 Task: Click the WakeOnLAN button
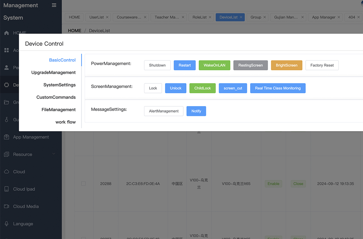tap(214, 65)
